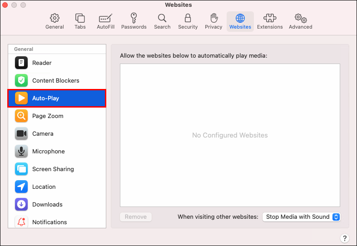This screenshot has height=246, width=357.
Task: Open the Search magnifier preferences pane
Action: (162, 21)
